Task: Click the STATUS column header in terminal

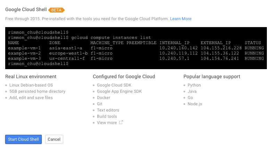Action: tap(253, 43)
